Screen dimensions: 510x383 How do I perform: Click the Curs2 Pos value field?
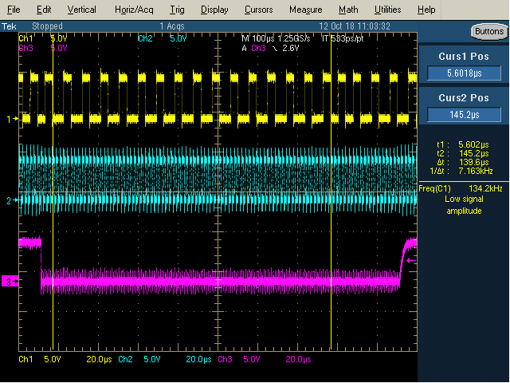coord(464,115)
